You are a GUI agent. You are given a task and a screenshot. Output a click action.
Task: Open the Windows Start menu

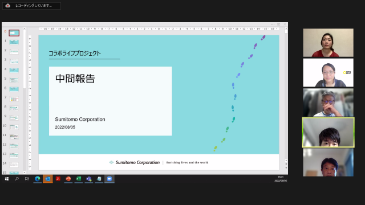point(7,179)
